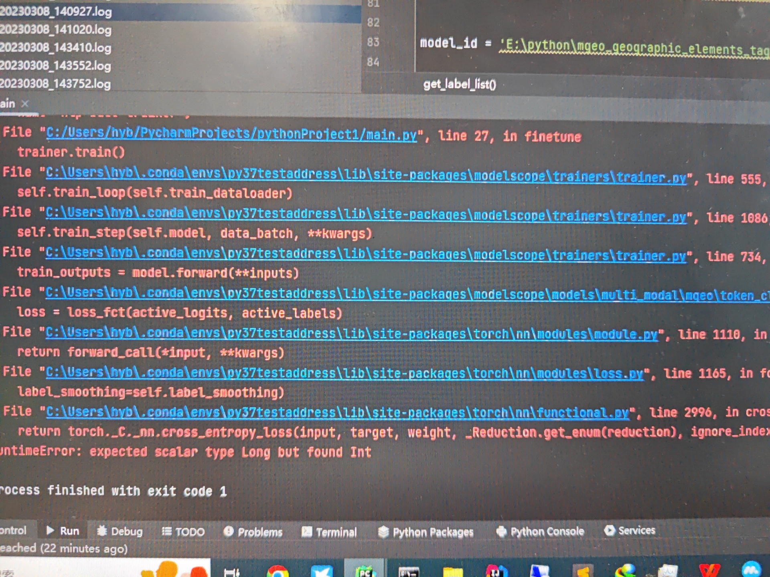
Task: Click the Chrome icon in taskbar
Action: tap(277, 572)
